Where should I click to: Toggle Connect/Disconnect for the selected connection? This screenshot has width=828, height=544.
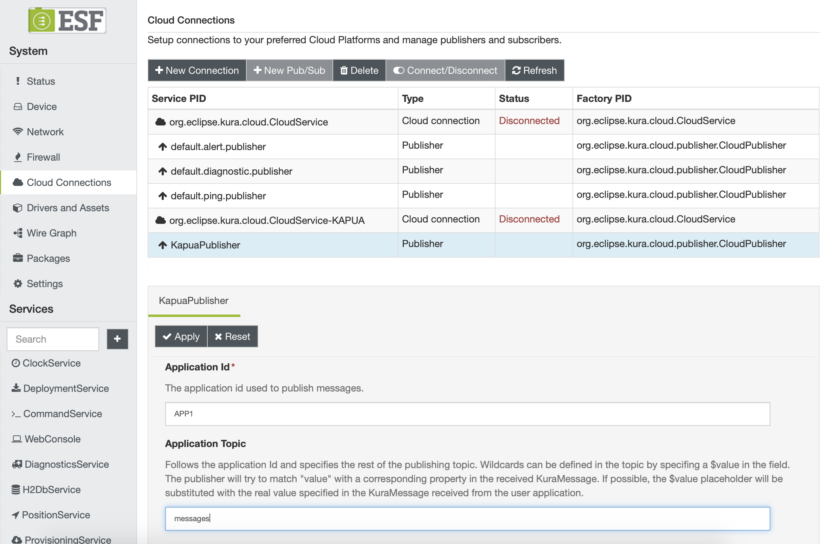[445, 71]
